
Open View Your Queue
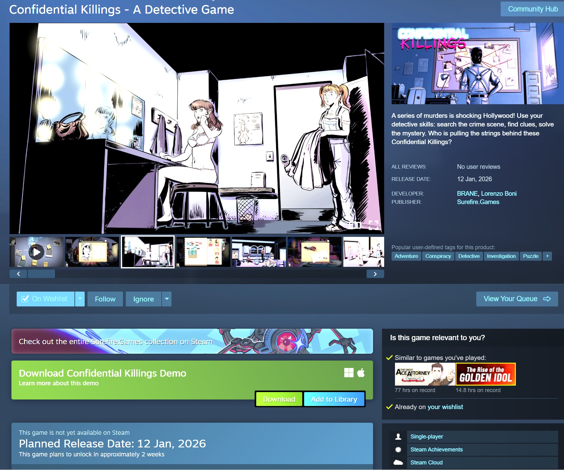coord(517,299)
